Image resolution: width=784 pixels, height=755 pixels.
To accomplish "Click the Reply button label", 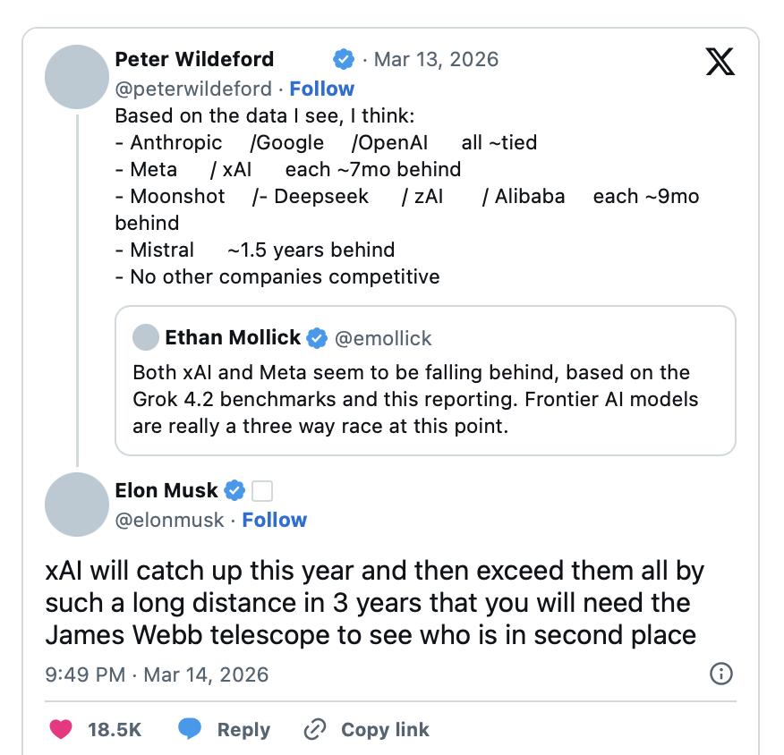I will [x=243, y=729].
